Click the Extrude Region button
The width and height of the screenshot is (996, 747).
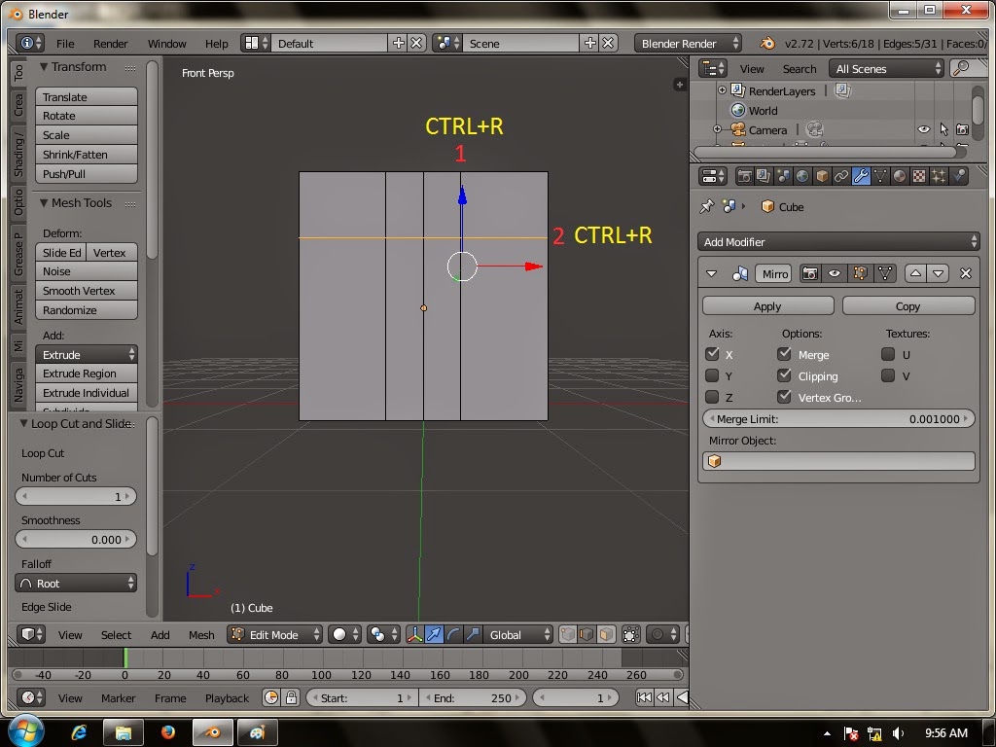[86, 373]
